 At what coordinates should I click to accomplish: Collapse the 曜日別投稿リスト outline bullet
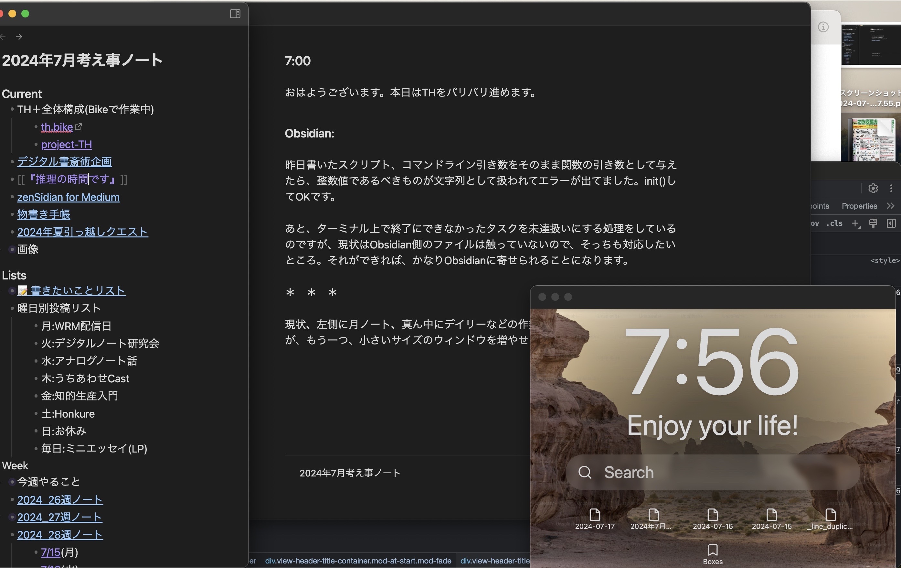click(x=12, y=309)
